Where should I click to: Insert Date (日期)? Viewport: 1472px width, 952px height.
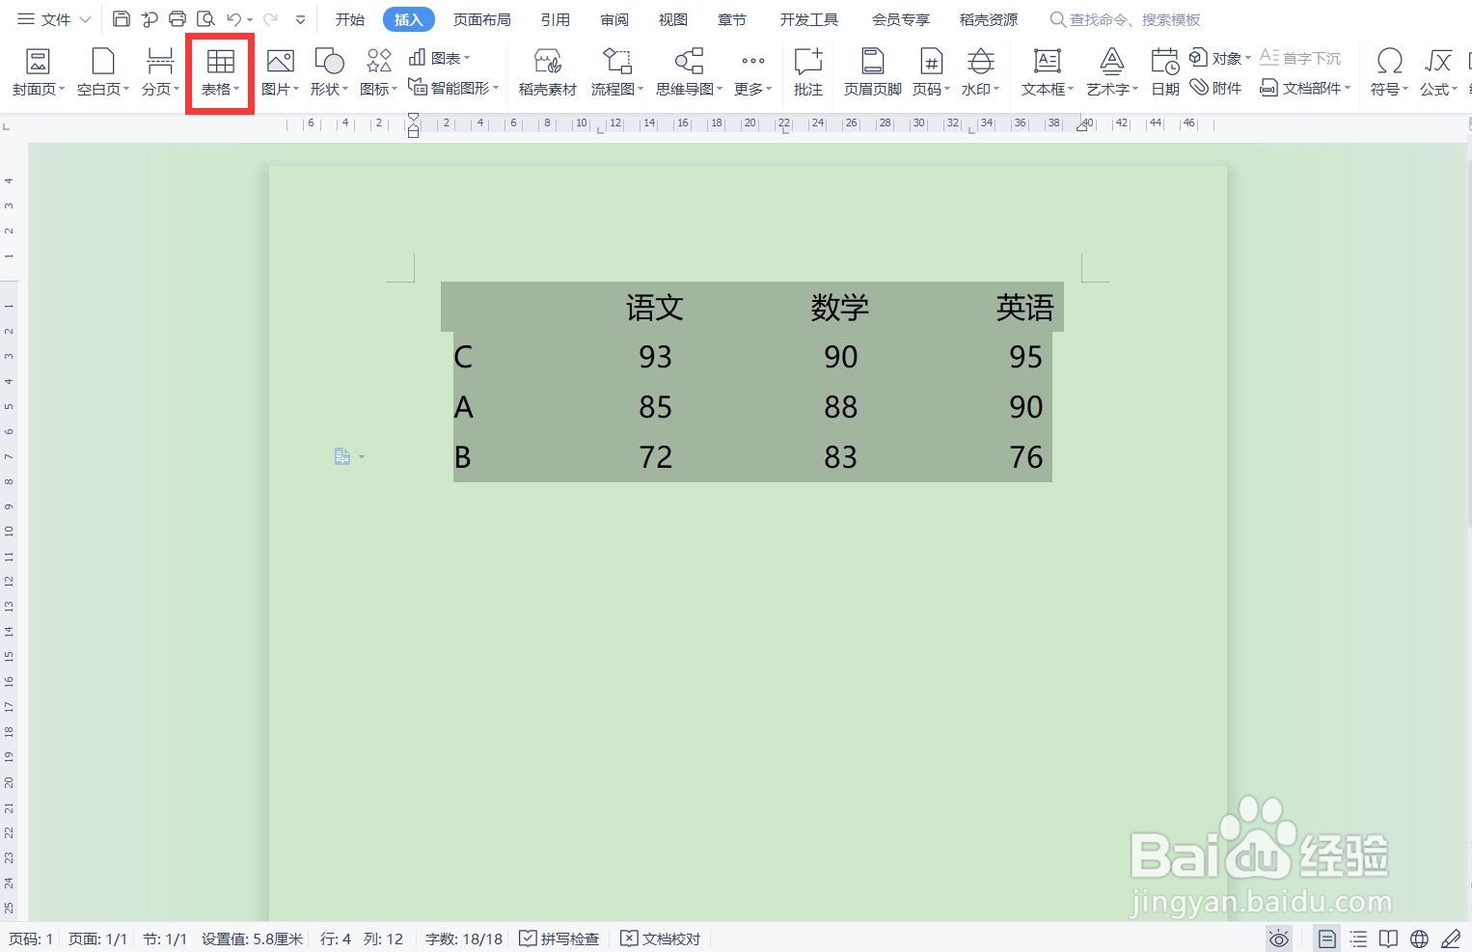(1165, 72)
